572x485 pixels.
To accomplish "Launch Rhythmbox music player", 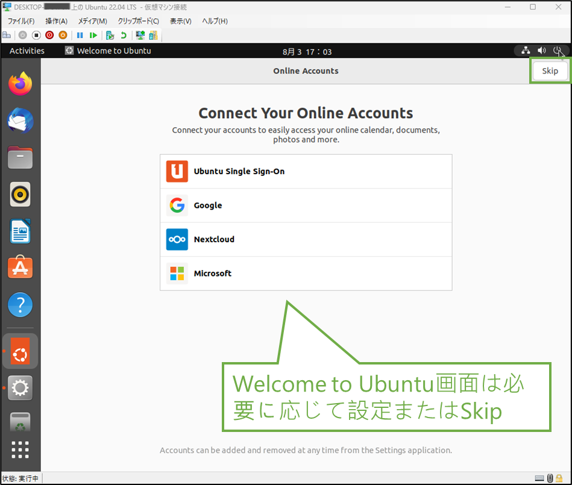I will click(x=20, y=194).
